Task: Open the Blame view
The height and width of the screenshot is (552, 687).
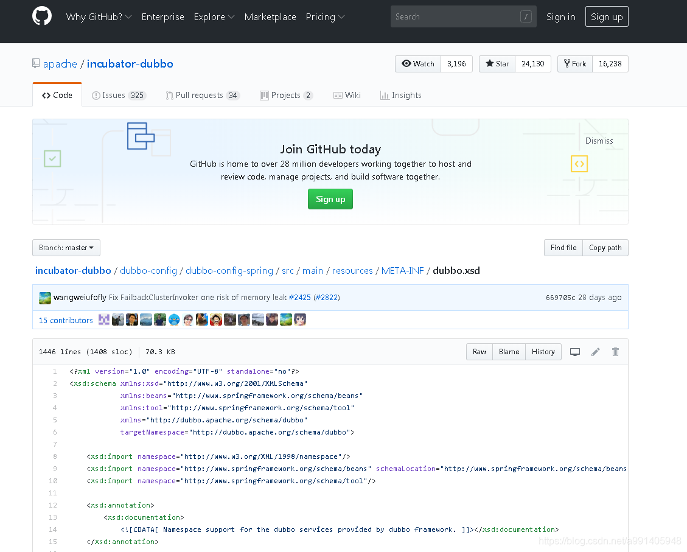Action: pyautogui.click(x=509, y=352)
